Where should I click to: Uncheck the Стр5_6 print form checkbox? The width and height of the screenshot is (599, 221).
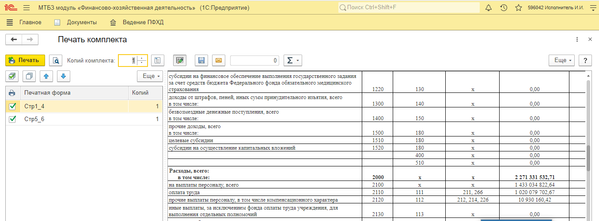(x=12, y=119)
